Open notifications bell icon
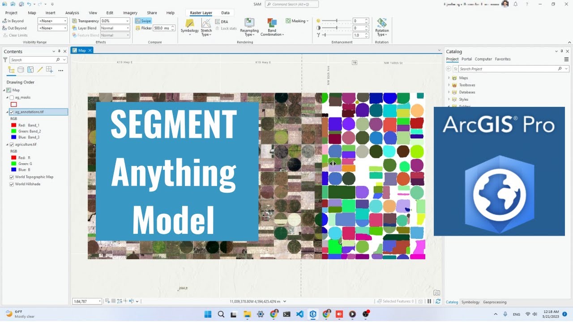Image resolution: width=573 pixels, height=322 pixels. pos(516,4)
